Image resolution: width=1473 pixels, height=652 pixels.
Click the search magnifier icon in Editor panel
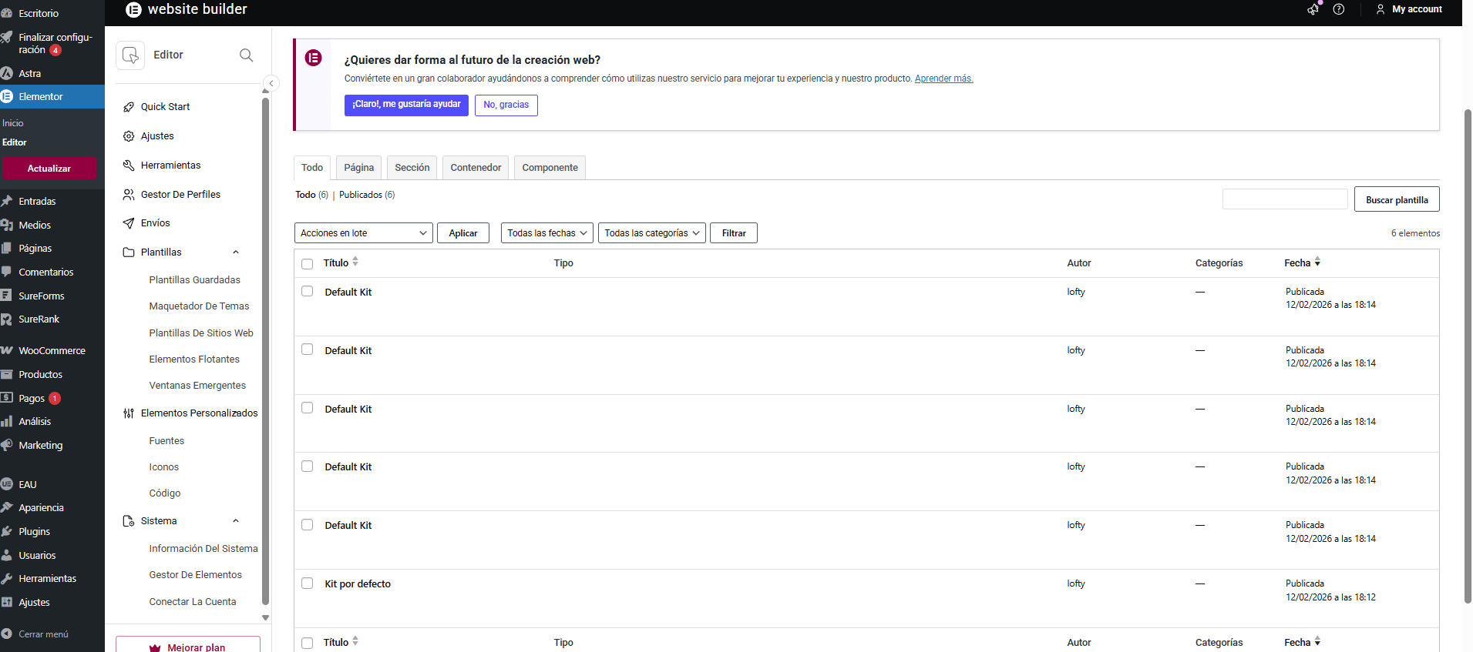(x=246, y=55)
